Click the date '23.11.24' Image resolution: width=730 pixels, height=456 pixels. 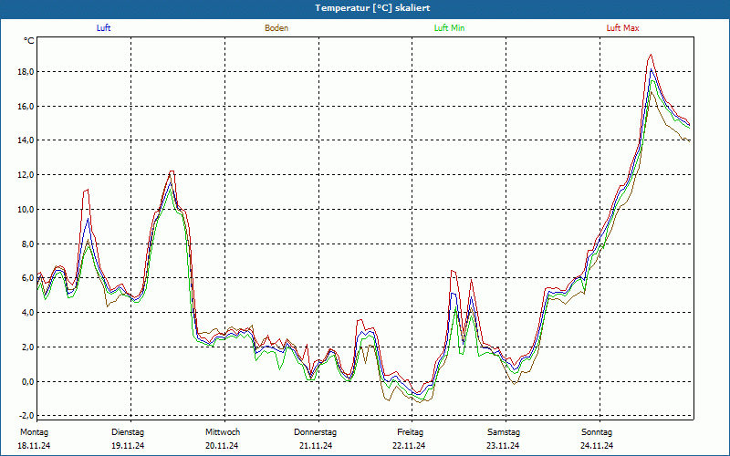point(503,446)
